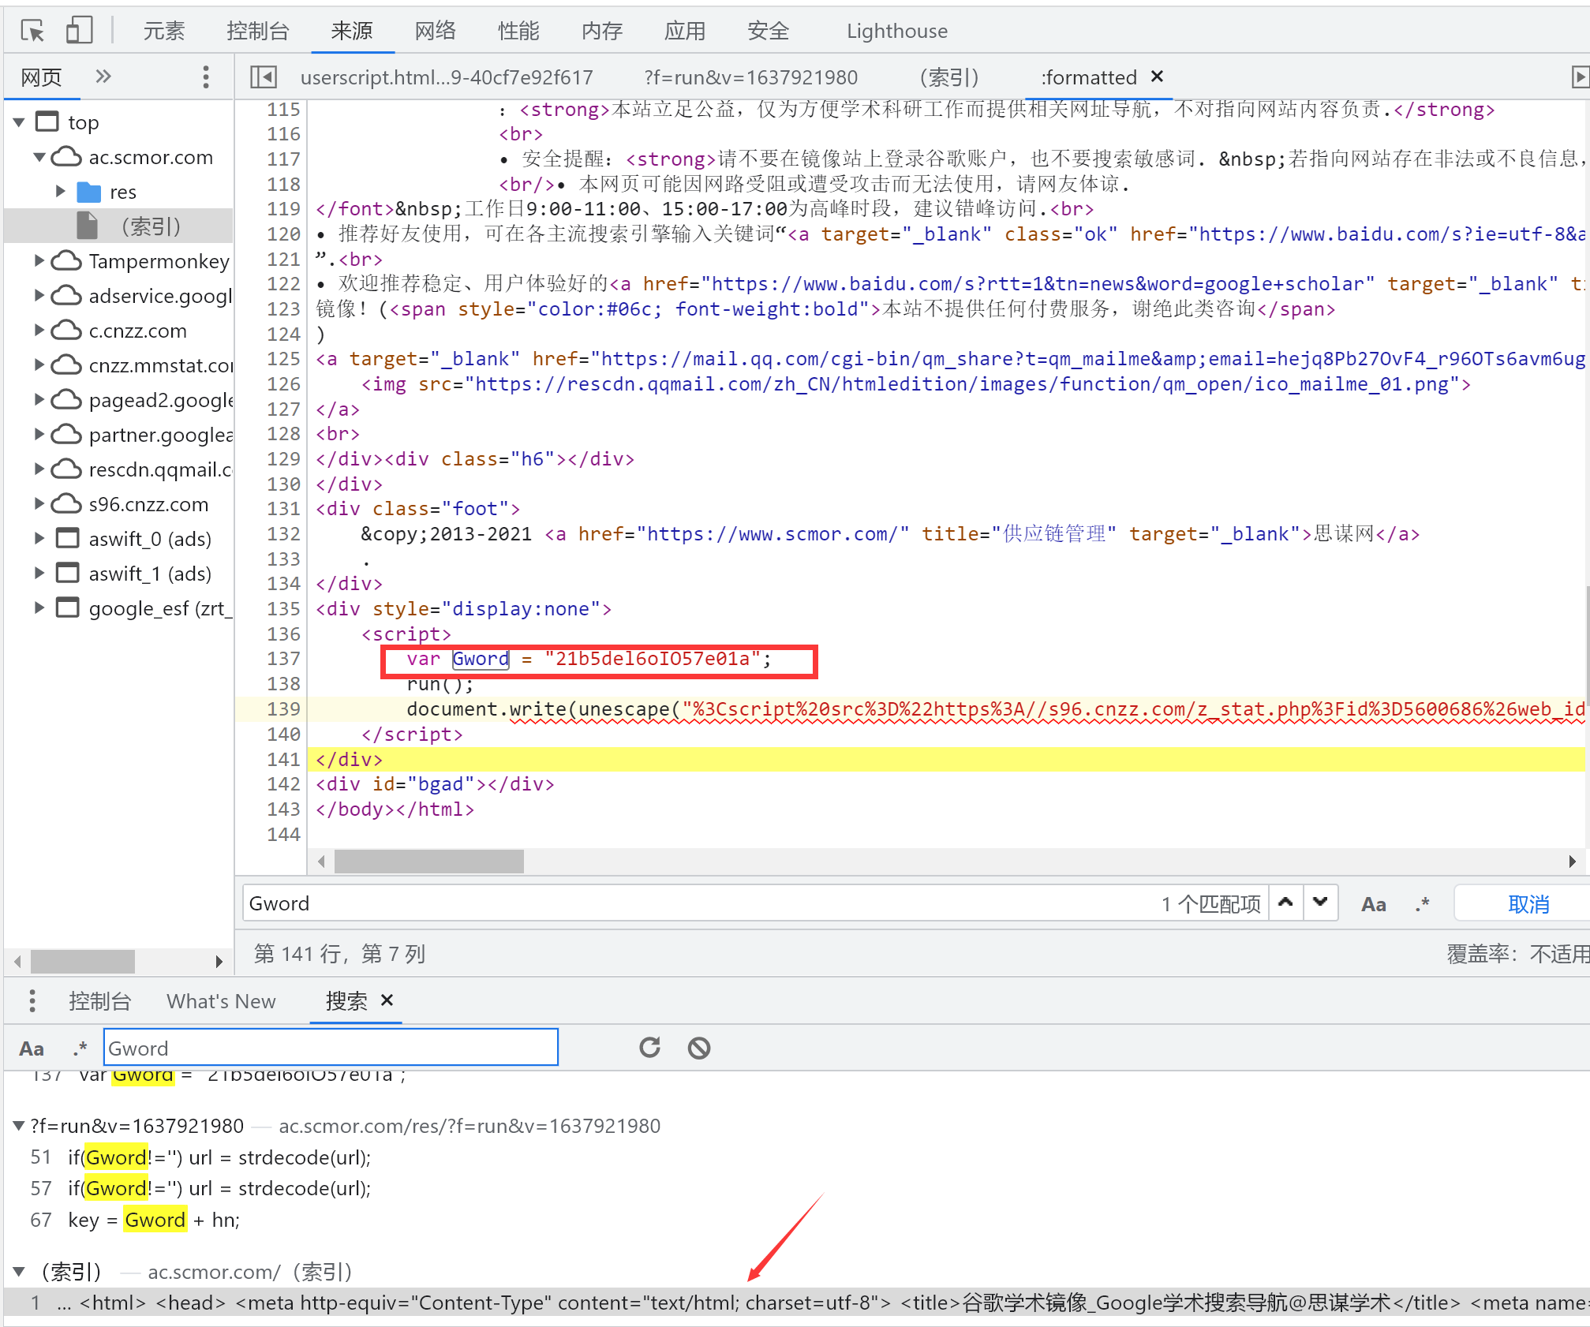The height and width of the screenshot is (1327, 1590).
Task: Click the Gword search input field
Action: (x=327, y=1047)
